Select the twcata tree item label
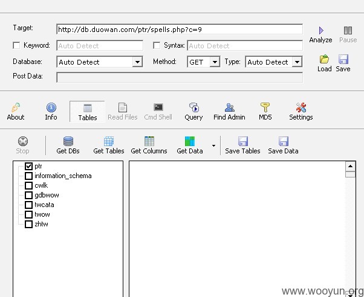The height and width of the screenshot is (297, 364). (x=44, y=205)
